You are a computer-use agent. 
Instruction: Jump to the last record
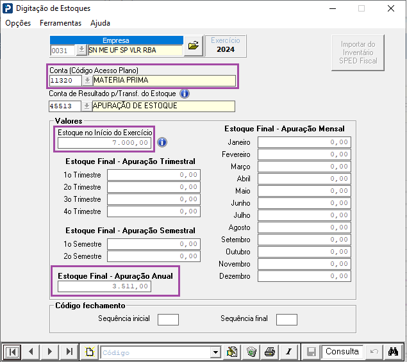(x=69, y=352)
